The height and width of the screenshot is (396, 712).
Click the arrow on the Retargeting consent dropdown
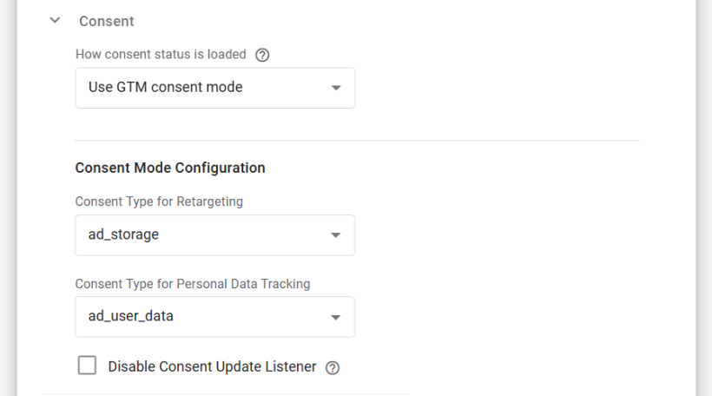(x=336, y=235)
